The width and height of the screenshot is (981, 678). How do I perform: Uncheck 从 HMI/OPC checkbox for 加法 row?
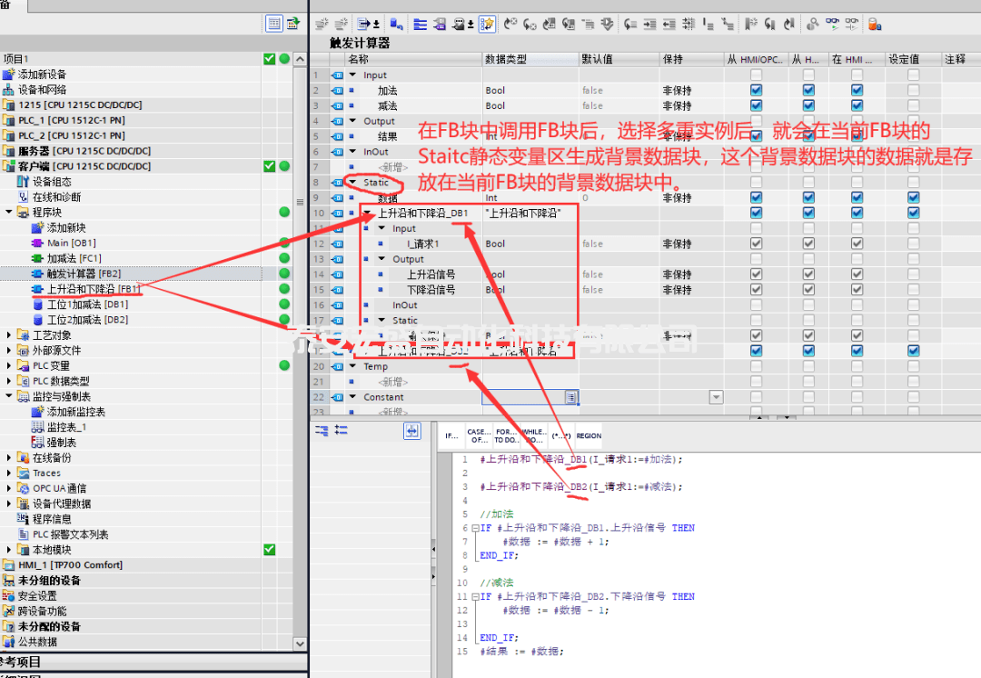[756, 91]
